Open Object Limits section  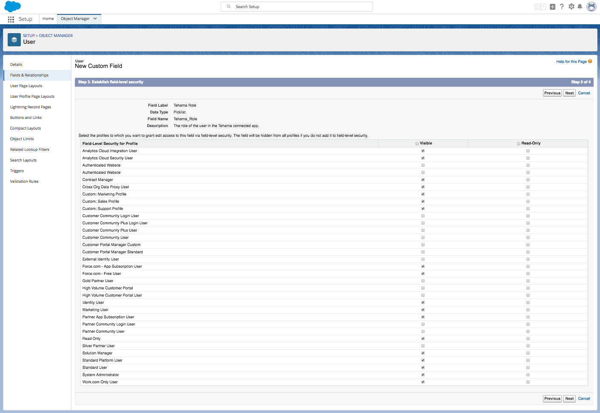(22, 139)
